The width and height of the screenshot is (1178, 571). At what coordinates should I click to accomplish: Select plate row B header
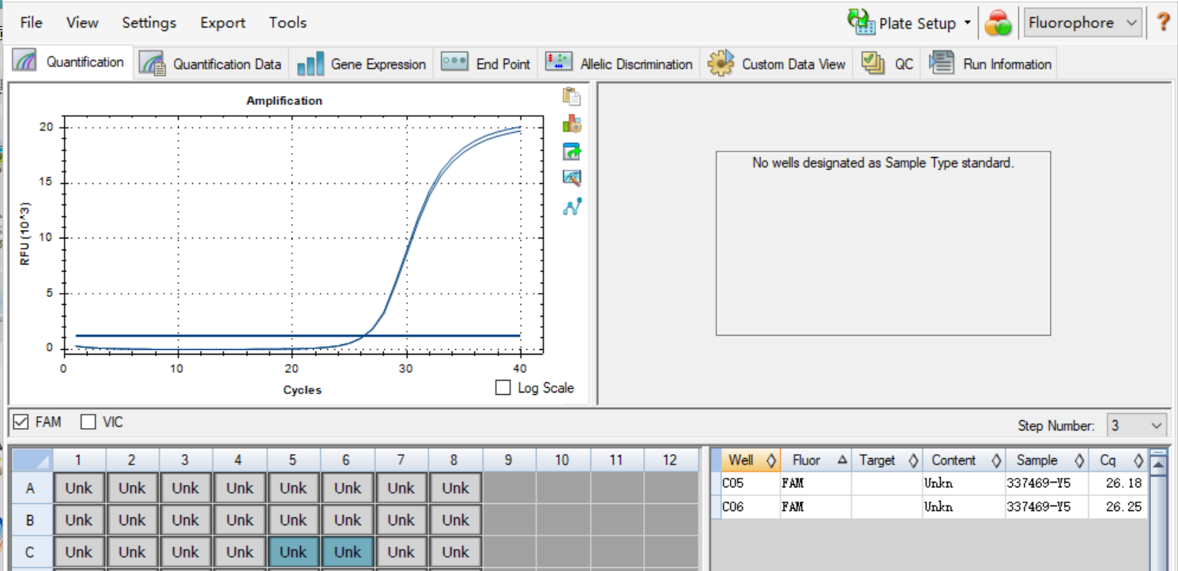(x=32, y=520)
